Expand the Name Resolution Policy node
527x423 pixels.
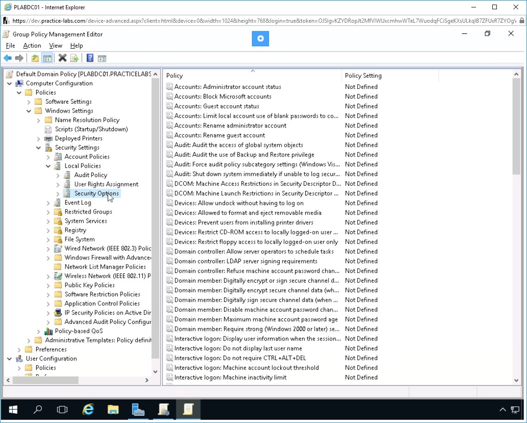pos(39,120)
